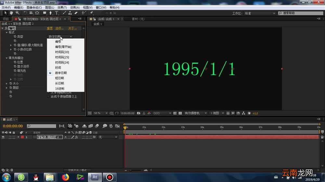Select the Hand tool
The width and height of the screenshot is (325, 182).
(11, 13)
